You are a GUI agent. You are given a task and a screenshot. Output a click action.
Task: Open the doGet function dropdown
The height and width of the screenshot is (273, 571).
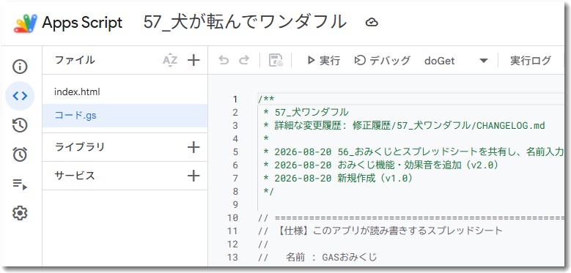(456, 61)
